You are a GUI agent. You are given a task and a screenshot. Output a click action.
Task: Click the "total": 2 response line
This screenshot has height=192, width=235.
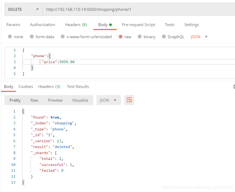click(51, 159)
